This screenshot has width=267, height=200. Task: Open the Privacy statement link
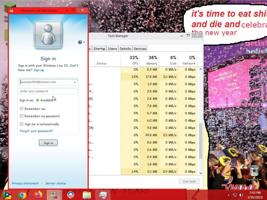point(25,183)
